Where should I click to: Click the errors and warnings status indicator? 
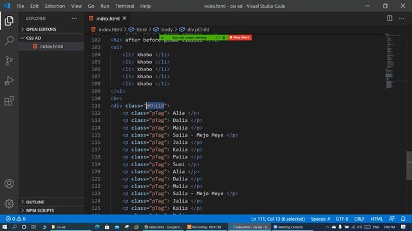(x=15, y=219)
